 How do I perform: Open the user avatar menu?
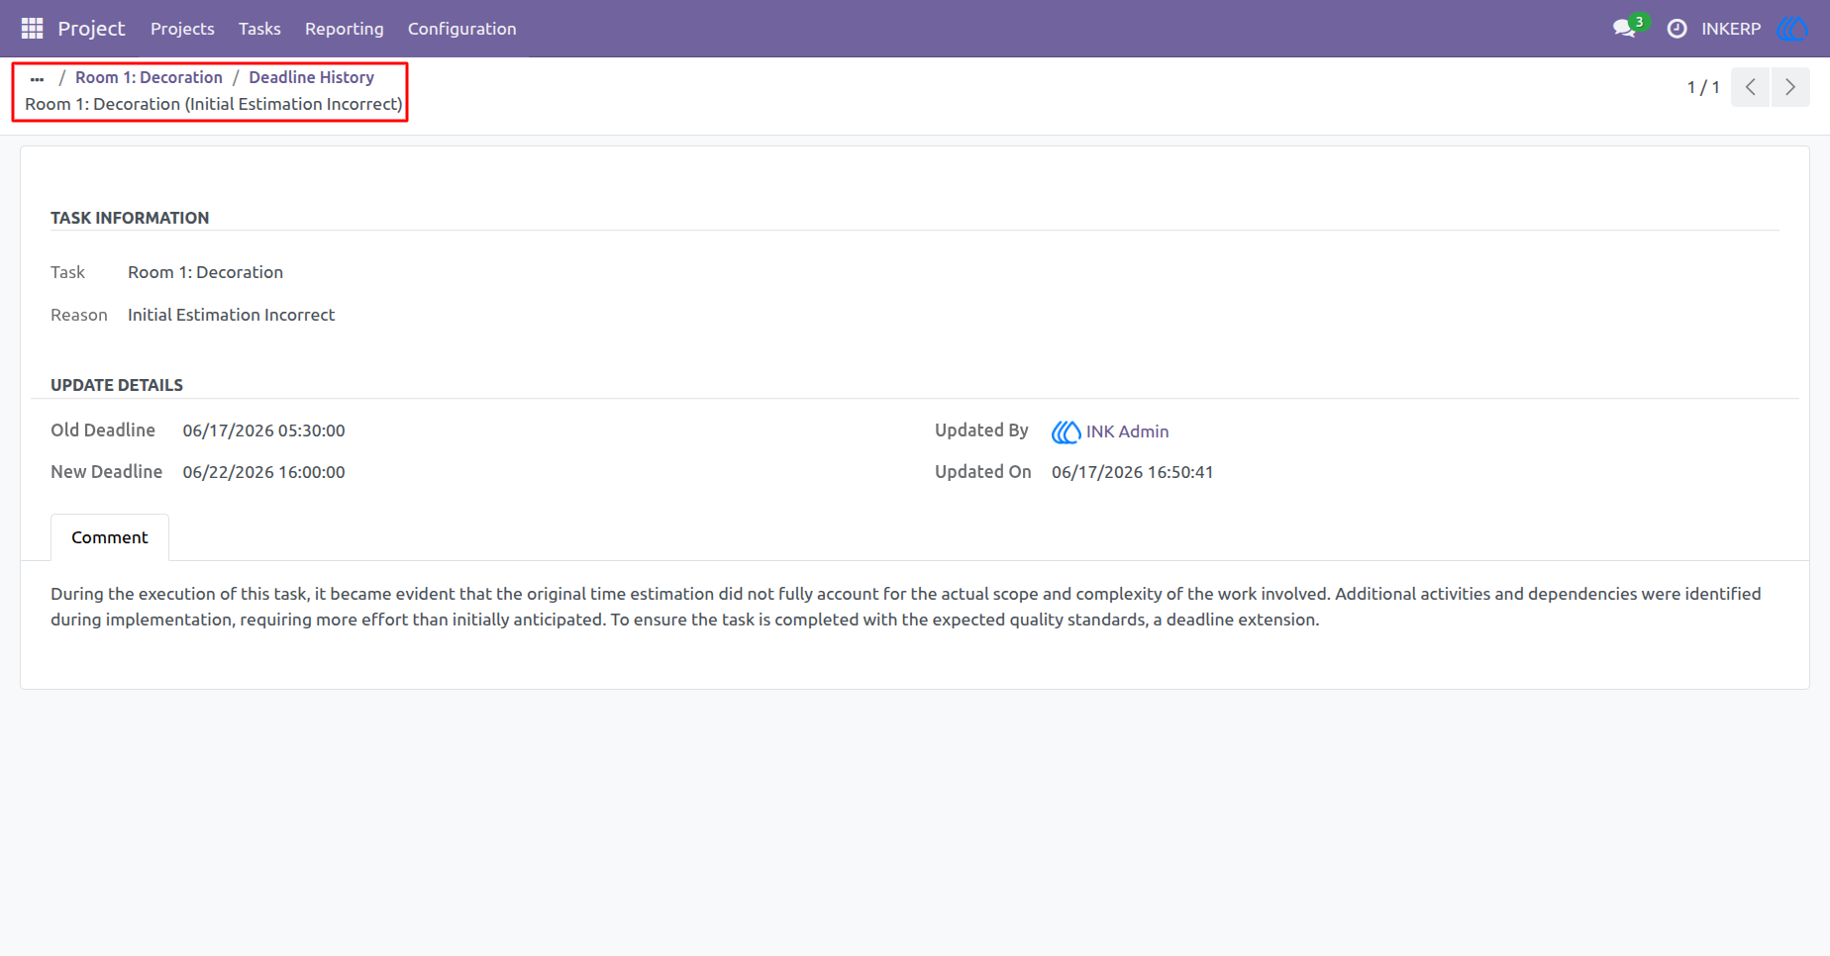(x=1792, y=29)
